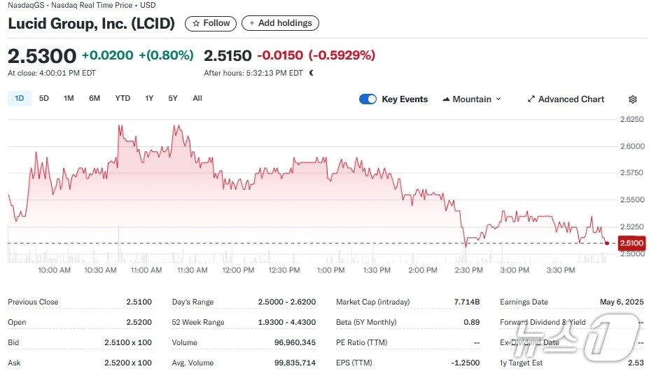Click the after-hours moon icon
This screenshot has width=649, height=371.
pyautogui.click(x=312, y=73)
